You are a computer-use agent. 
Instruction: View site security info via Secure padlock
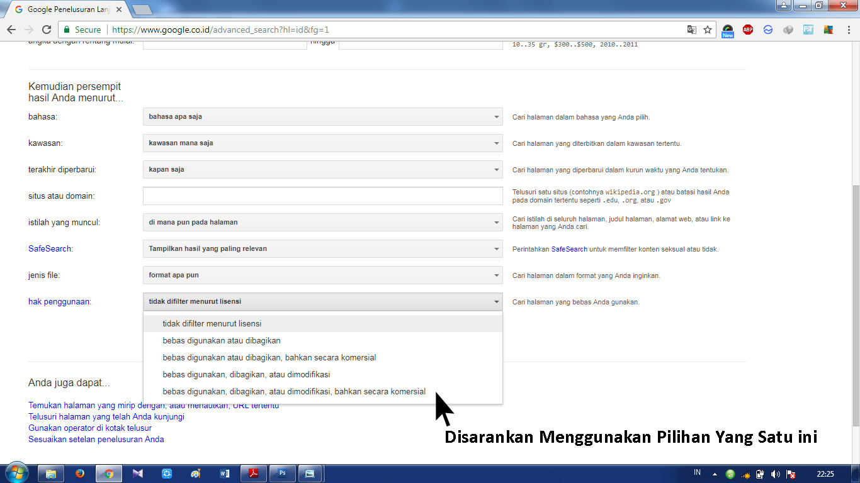pyautogui.click(x=81, y=30)
